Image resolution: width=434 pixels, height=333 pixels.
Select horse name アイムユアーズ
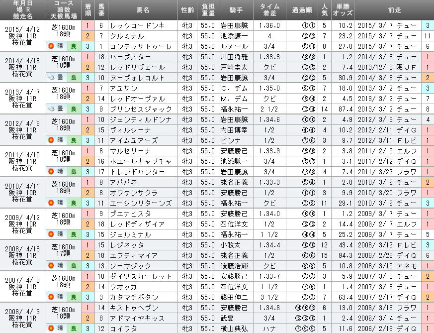134,140
